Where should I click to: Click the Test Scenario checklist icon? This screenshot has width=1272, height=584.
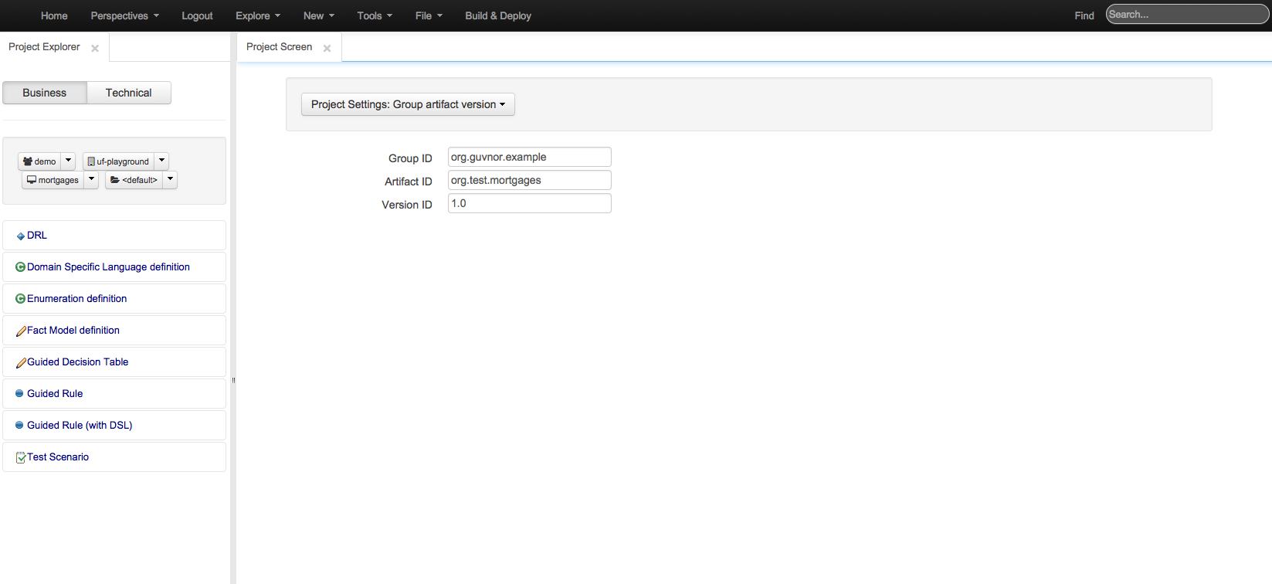(21, 457)
